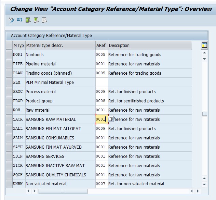Viewport: 216px width, 200px height.
Task: Select the row selector for SALM
Action: click(x=9, y=138)
